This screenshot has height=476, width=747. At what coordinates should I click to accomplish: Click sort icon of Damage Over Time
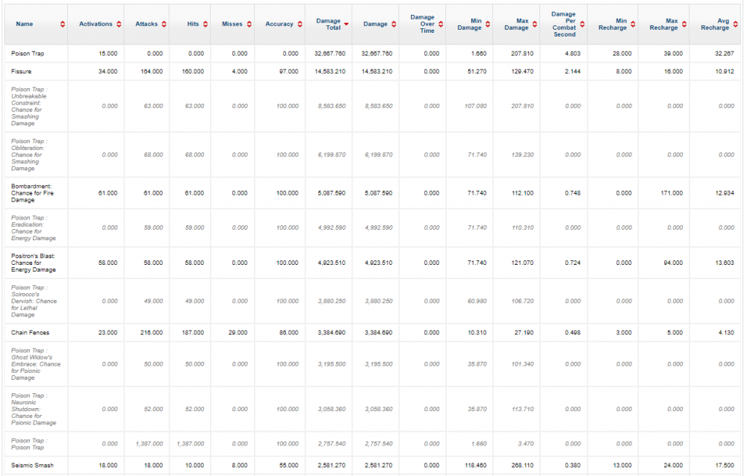click(440, 25)
